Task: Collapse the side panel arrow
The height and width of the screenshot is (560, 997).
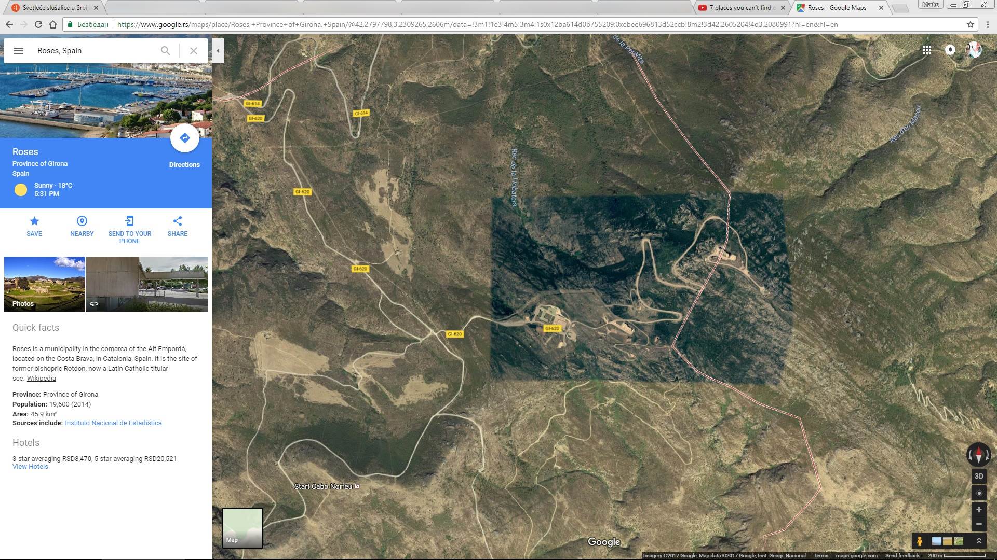Action: point(218,51)
